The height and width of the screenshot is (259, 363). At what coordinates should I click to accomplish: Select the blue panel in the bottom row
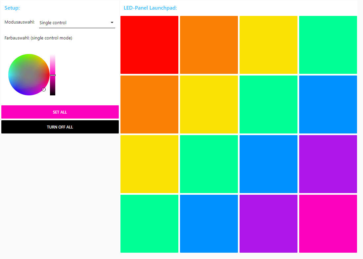(209, 224)
